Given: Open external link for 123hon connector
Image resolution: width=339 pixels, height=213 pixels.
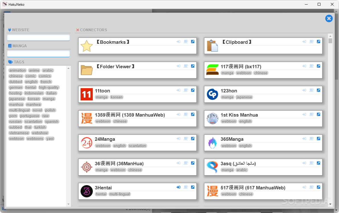Looking at the screenshot, I should (x=319, y=90).
